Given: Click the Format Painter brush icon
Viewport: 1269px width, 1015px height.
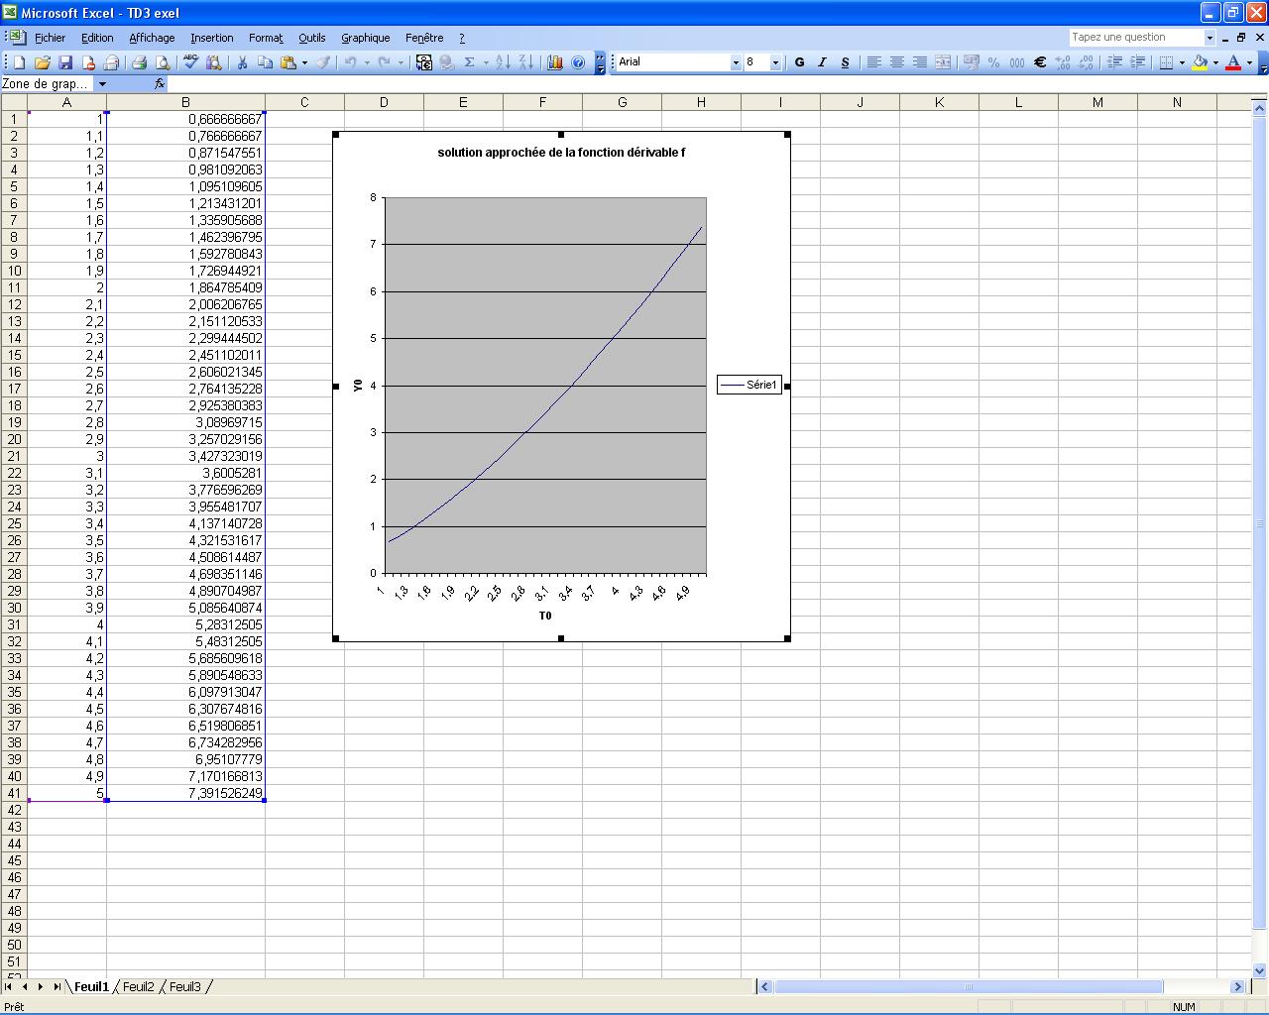Looking at the screenshot, I should 323,62.
